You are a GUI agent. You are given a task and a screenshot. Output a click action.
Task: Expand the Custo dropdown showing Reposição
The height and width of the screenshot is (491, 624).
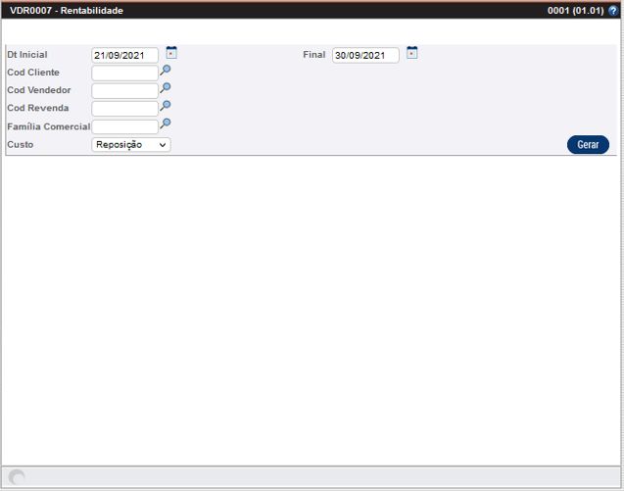[x=131, y=145]
